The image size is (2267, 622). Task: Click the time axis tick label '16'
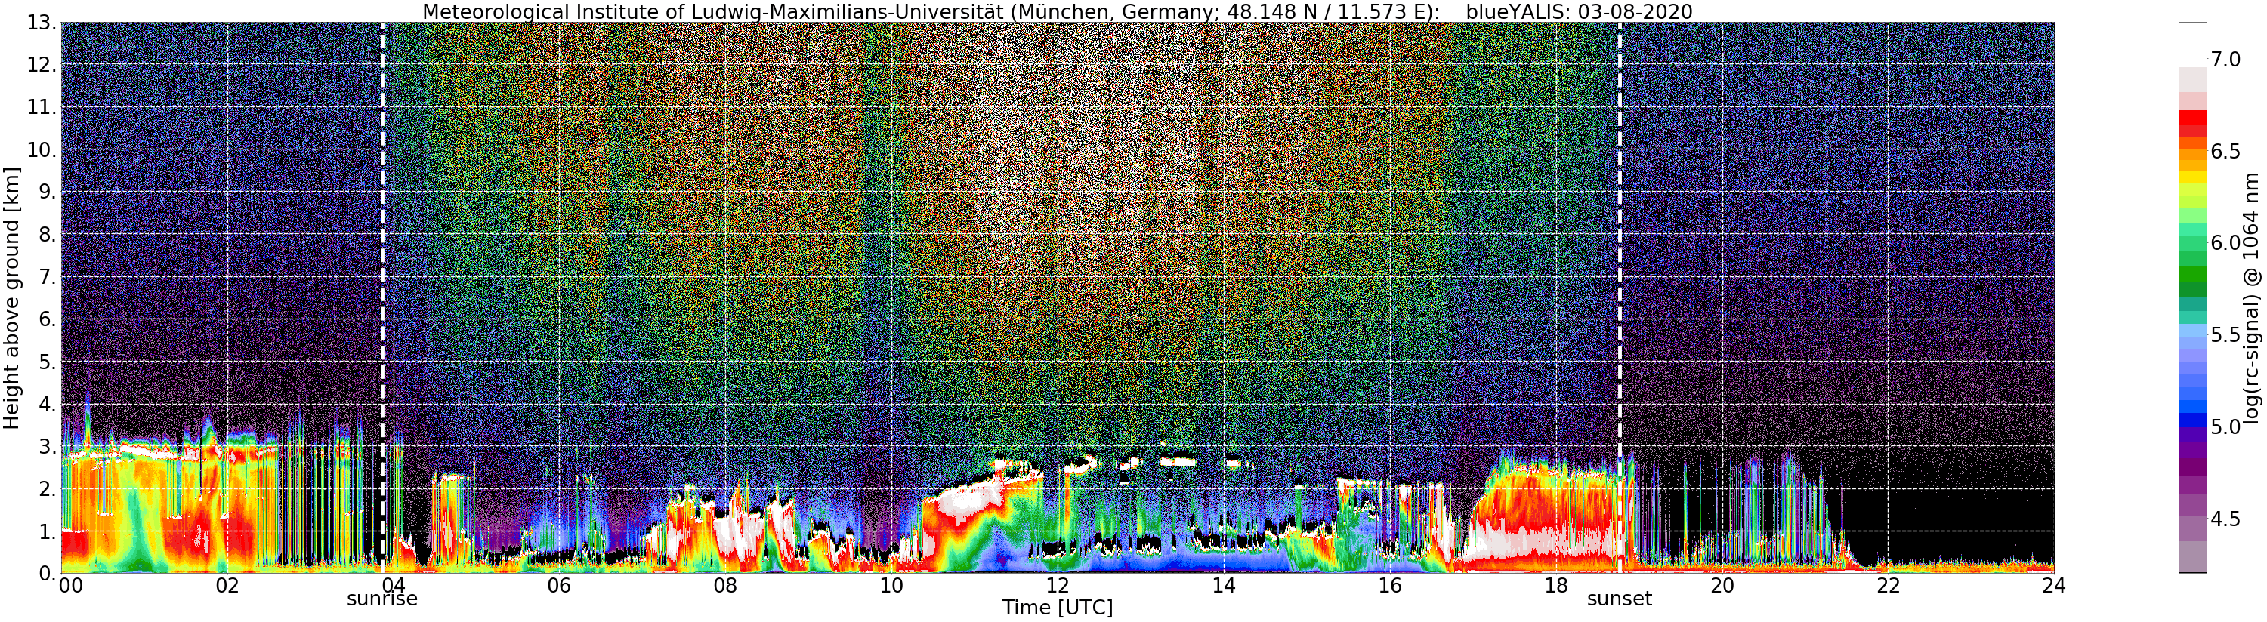(1390, 587)
